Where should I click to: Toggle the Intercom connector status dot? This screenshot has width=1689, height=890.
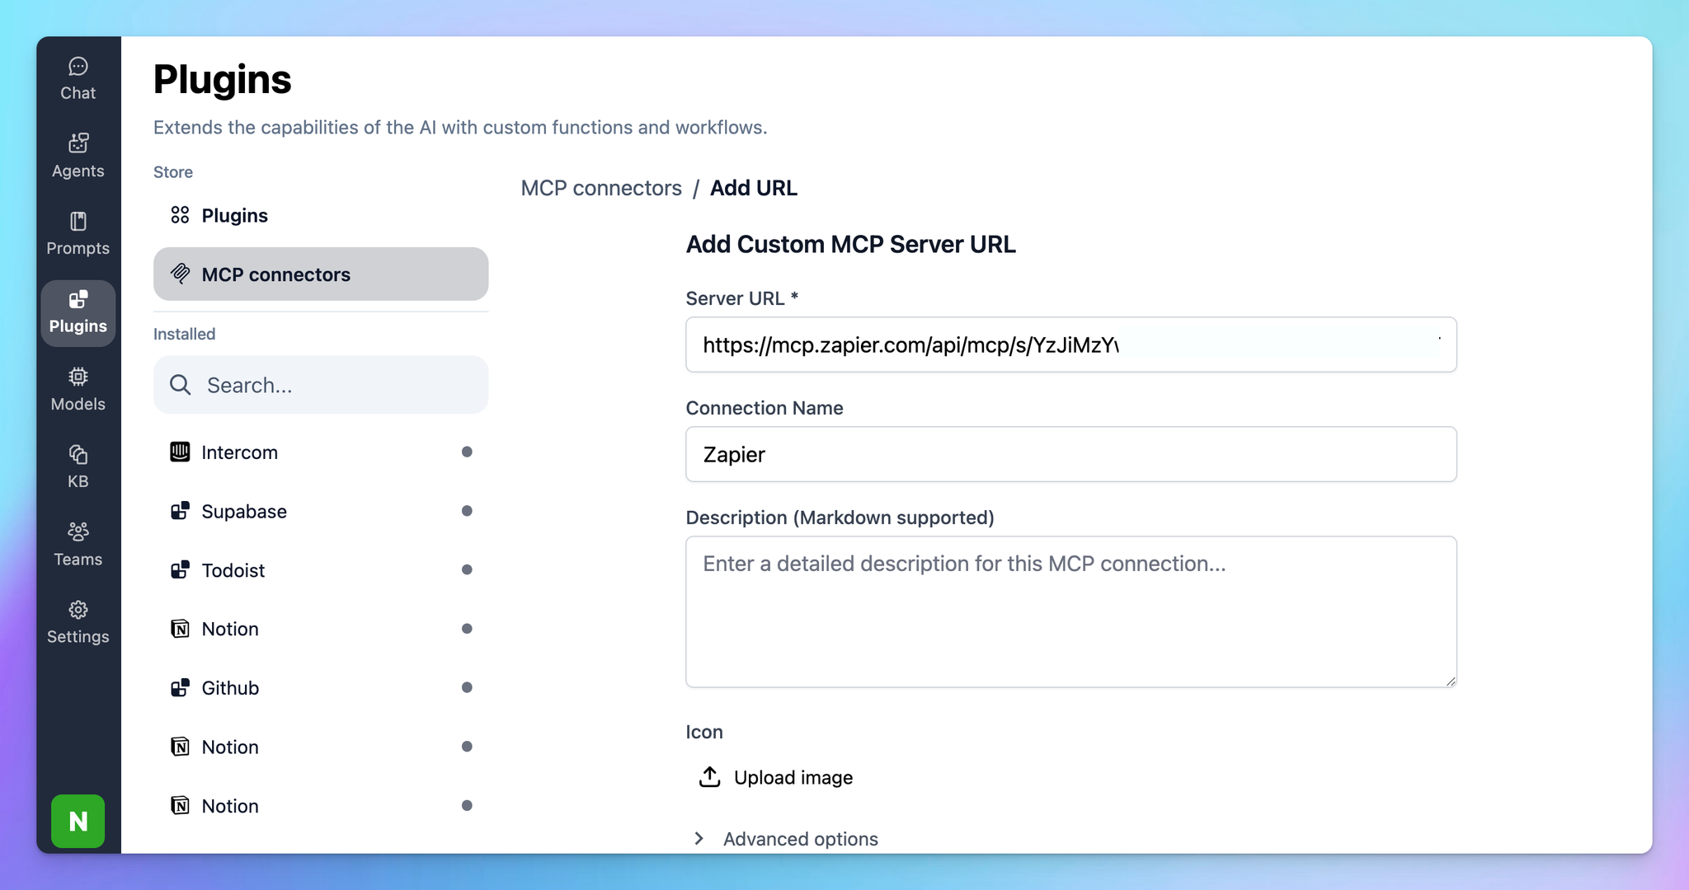tap(467, 452)
